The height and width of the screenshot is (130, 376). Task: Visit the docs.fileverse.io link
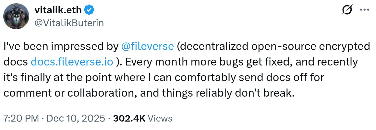72,62
